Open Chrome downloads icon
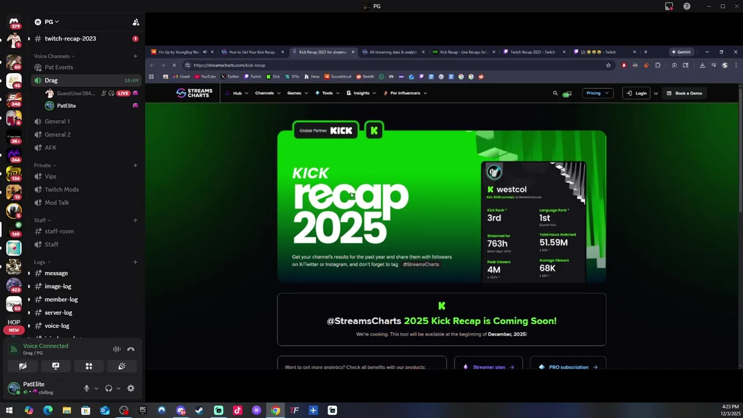This screenshot has height=418, width=743. pos(702,65)
